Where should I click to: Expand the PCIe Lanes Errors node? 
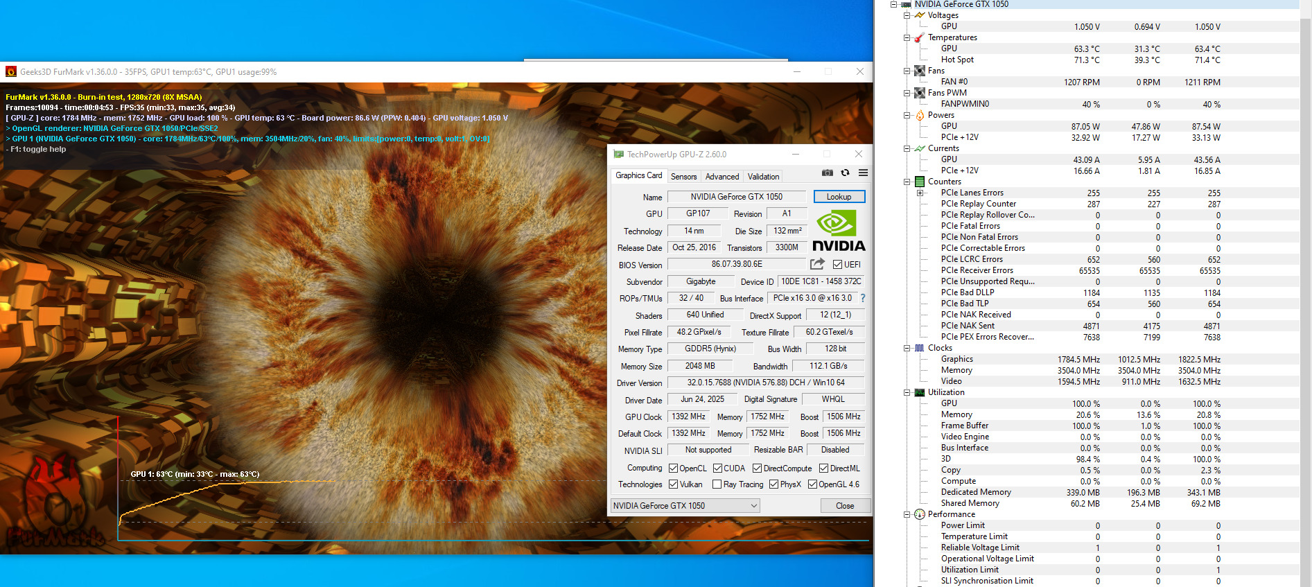(x=920, y=193)
